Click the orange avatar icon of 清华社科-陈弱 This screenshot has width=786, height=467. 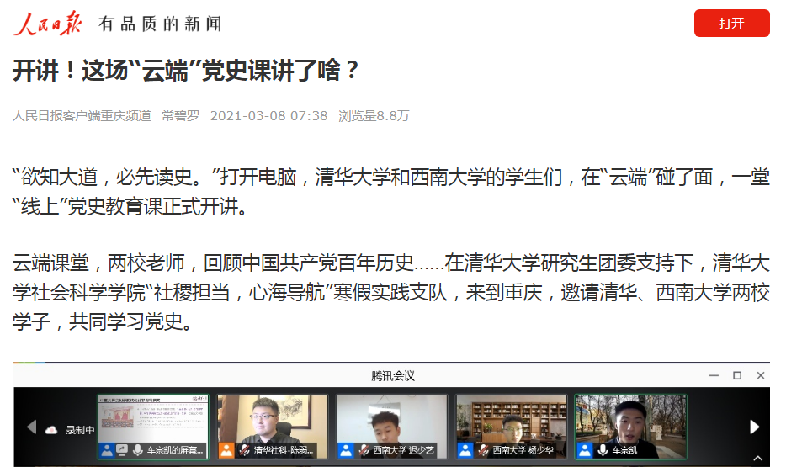pyautogui.click(x=226, y=450)
